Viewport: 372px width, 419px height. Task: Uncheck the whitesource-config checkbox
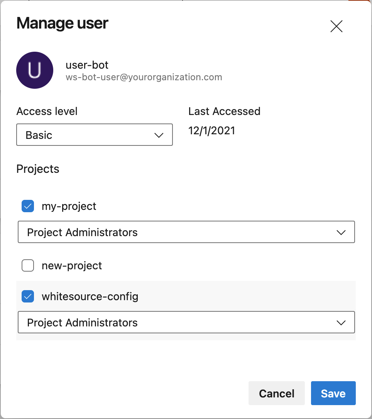28,297
